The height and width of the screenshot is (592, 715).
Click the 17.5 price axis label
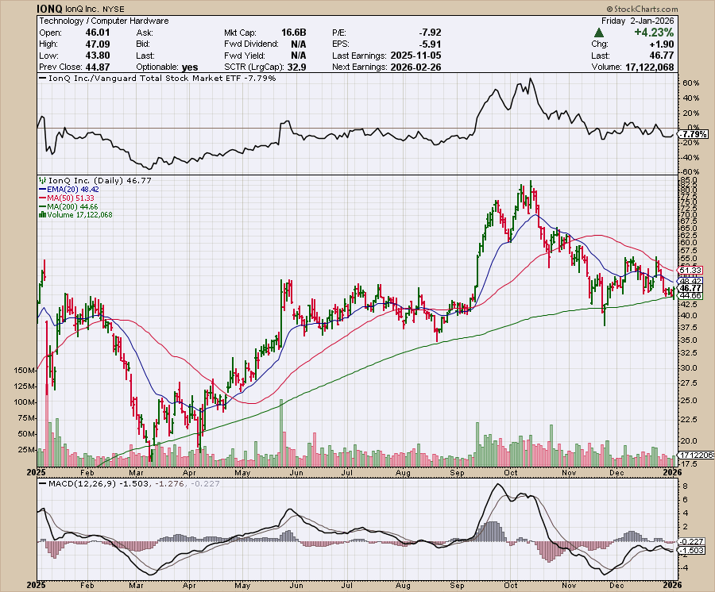coord(688,464)
